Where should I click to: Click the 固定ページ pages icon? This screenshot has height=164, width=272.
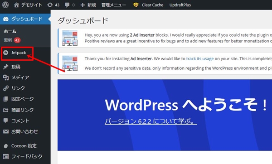pos(6,99)
